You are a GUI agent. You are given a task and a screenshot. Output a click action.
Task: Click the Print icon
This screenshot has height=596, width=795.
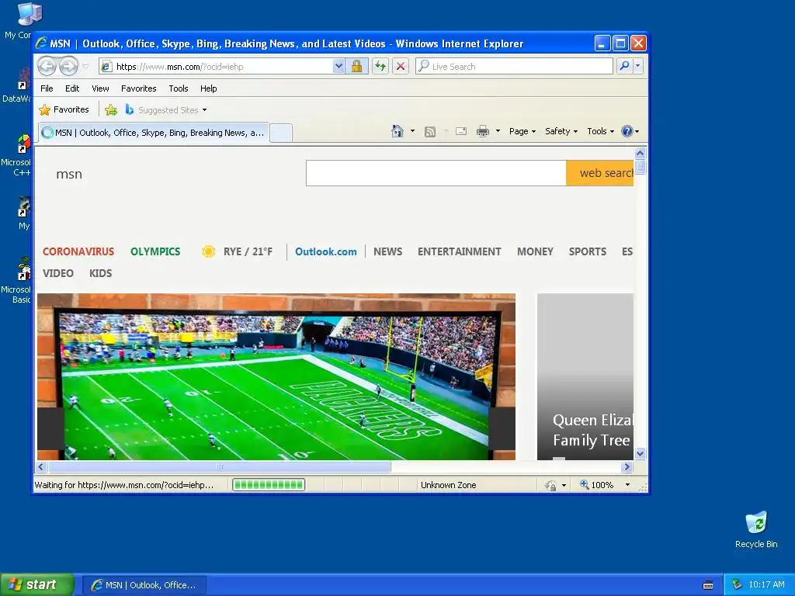click(483, 132)
